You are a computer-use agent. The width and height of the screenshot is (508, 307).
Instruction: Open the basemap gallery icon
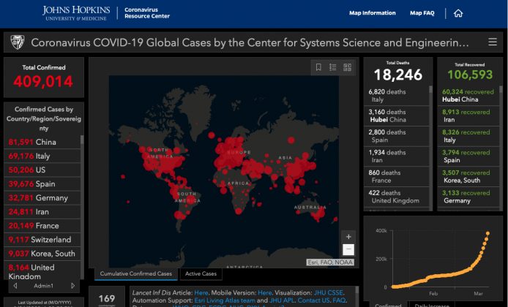pos(347,67)
